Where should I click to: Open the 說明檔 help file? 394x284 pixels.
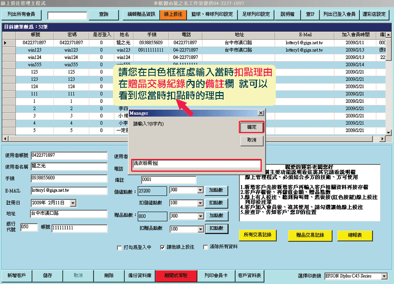(x=287, y=14)
